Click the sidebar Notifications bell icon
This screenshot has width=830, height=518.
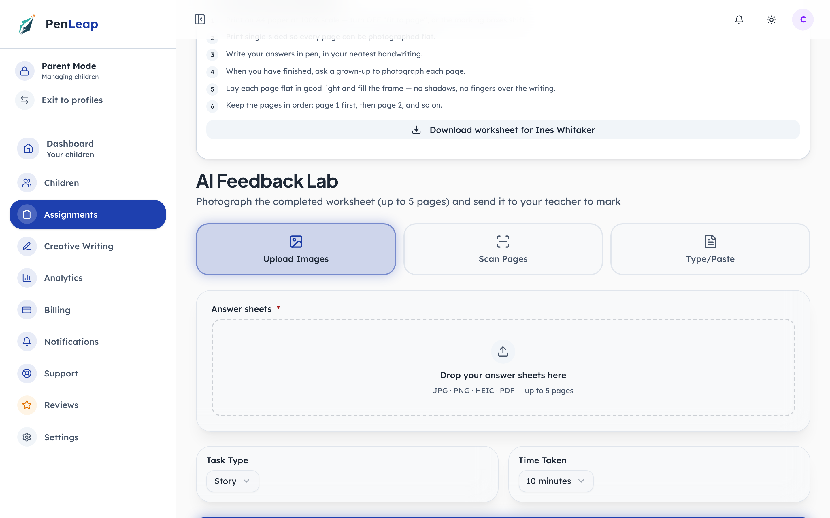pyautogui.click(x=27, y=341)
